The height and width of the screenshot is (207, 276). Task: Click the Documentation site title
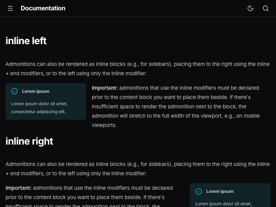[x=43, y=8]
